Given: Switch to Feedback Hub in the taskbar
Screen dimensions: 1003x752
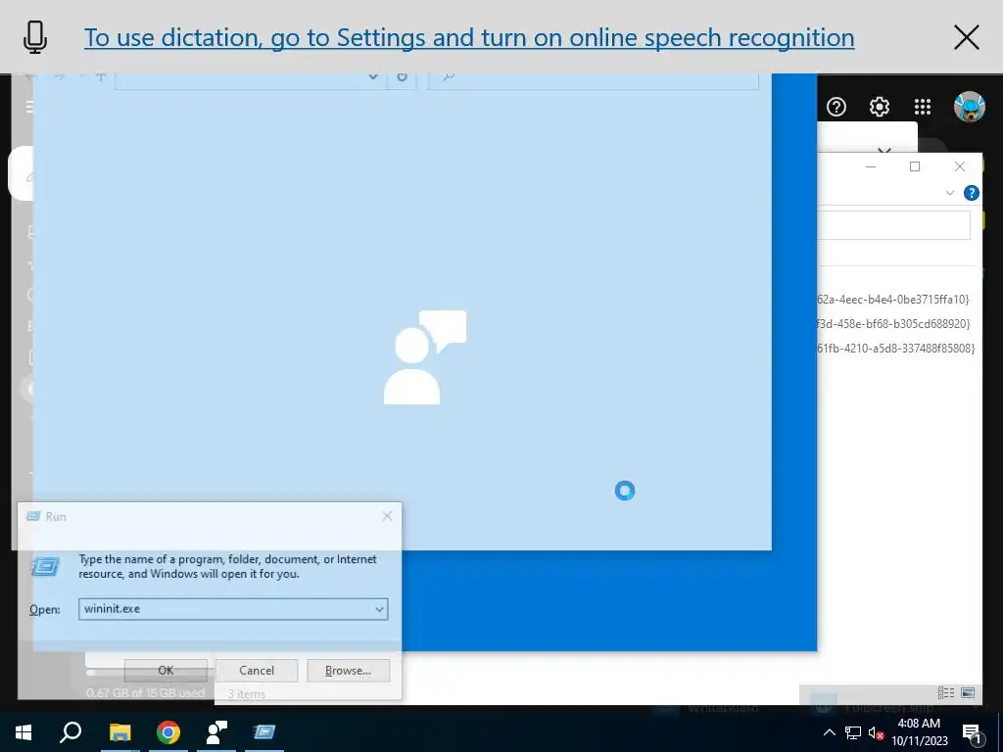Looking at the screenshot, I should [216, 732].
